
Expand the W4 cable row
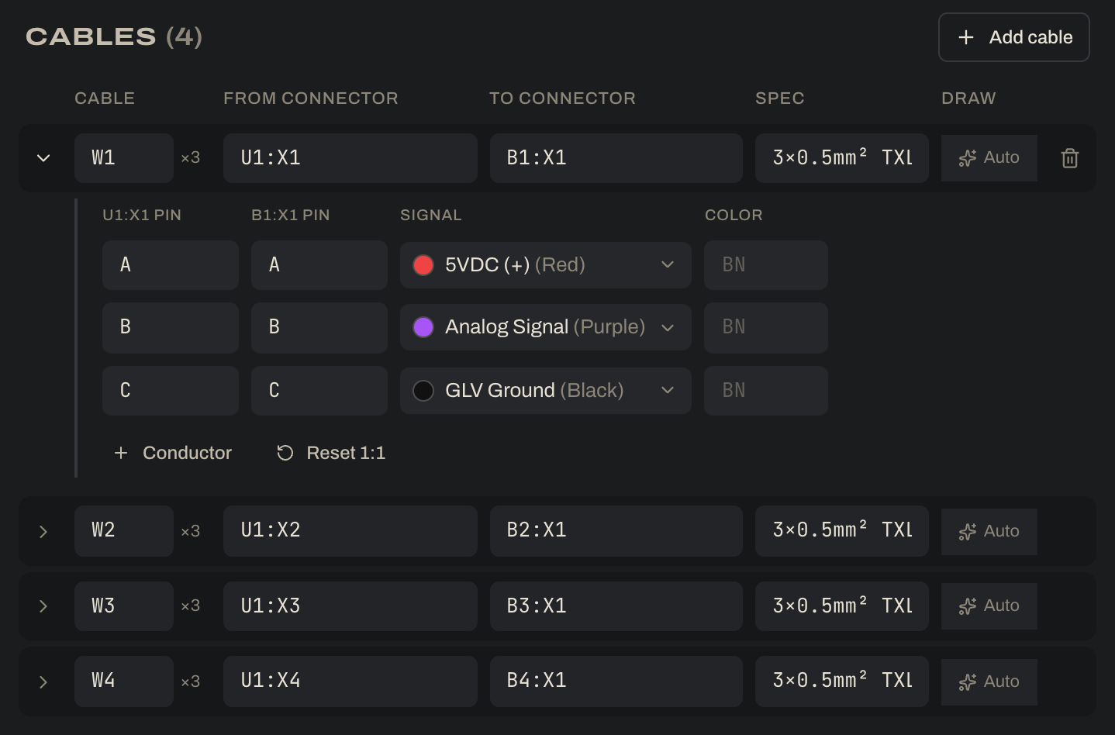[43, 682]
